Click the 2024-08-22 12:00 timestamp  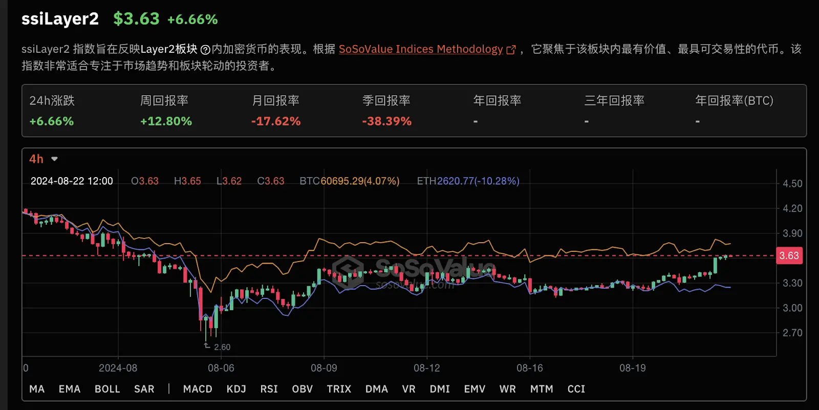pyautogui.click(x=72, y=181)
